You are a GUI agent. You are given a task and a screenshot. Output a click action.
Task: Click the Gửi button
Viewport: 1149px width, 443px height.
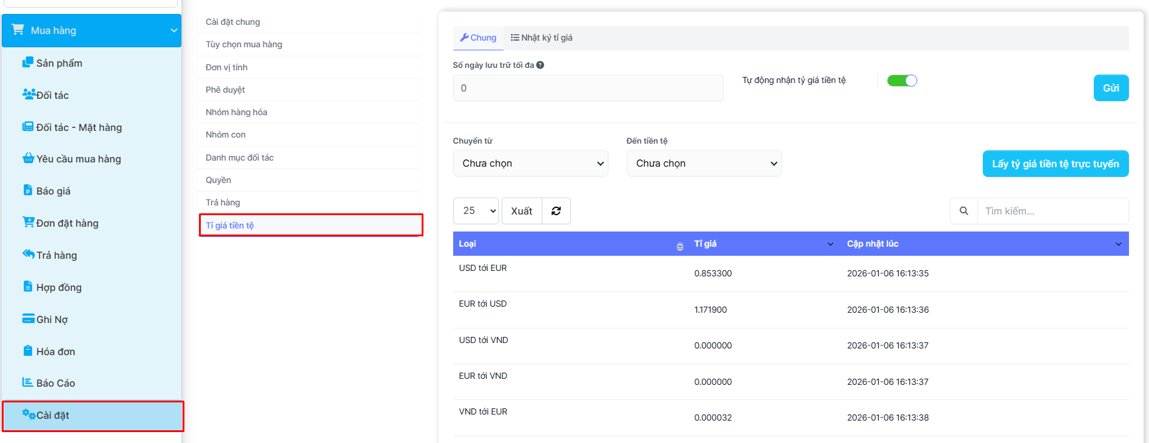pos(1110,88)
